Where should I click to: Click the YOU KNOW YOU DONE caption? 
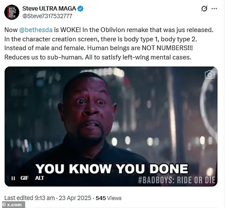click(112, 168)
